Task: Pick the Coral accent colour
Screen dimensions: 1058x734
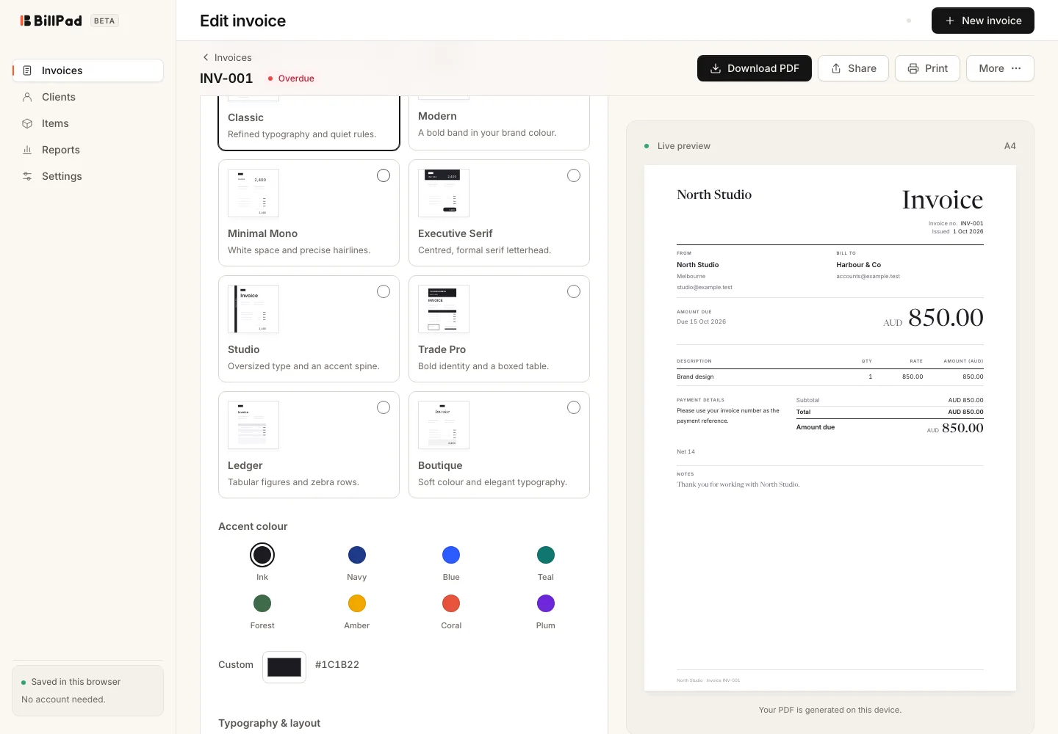Action: tap(451, 603)
